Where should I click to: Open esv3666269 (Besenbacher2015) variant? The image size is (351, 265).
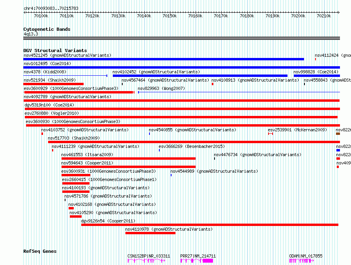tap(192, 146)
